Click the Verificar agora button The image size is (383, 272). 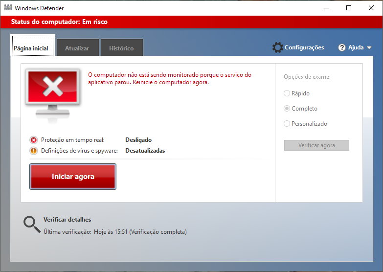click(316, 145)
